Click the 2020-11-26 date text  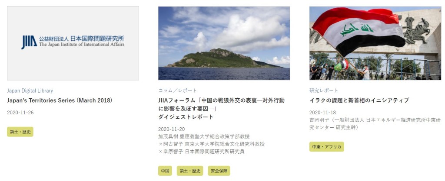(x=20, y=113)
